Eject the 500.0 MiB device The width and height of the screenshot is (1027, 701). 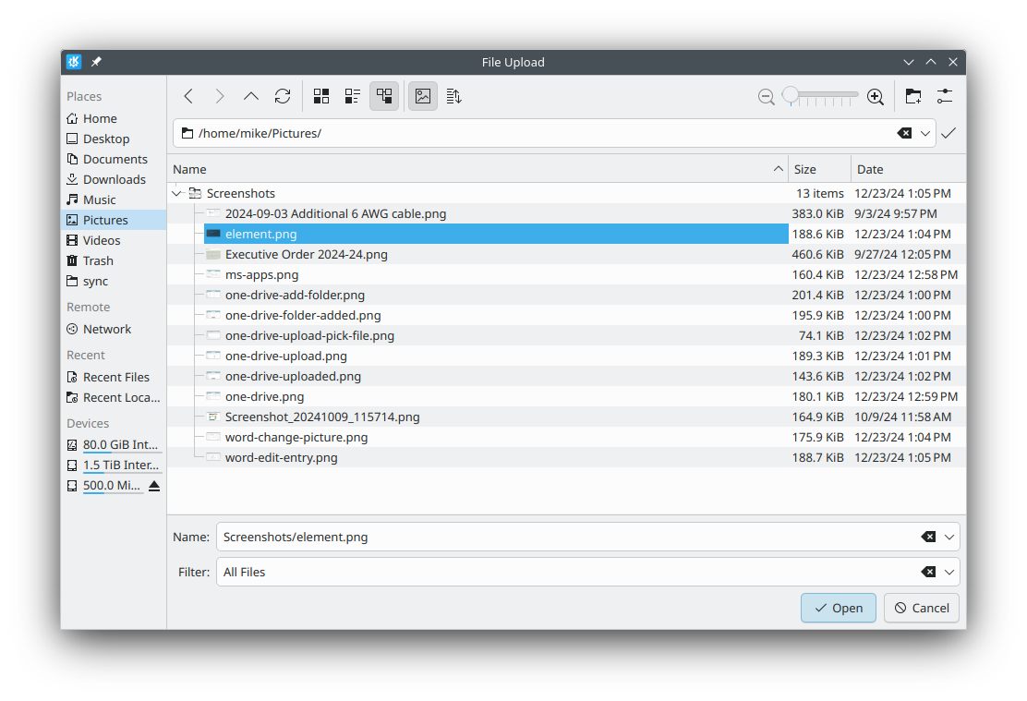(x=154, y=486)
